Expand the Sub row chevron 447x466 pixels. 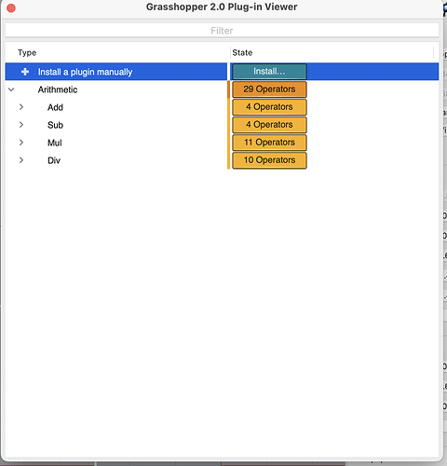(x=21, y=125)
